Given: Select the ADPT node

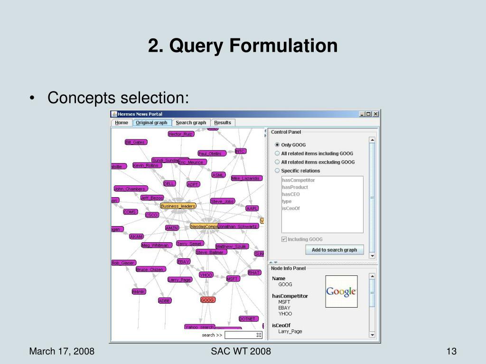Looking at the screenshot, I should pos(193,184).
